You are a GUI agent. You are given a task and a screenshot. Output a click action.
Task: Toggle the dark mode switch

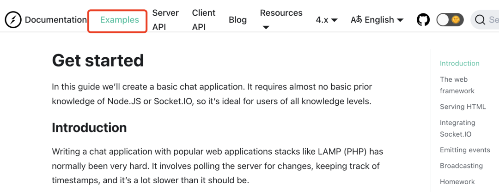[450, 20]
